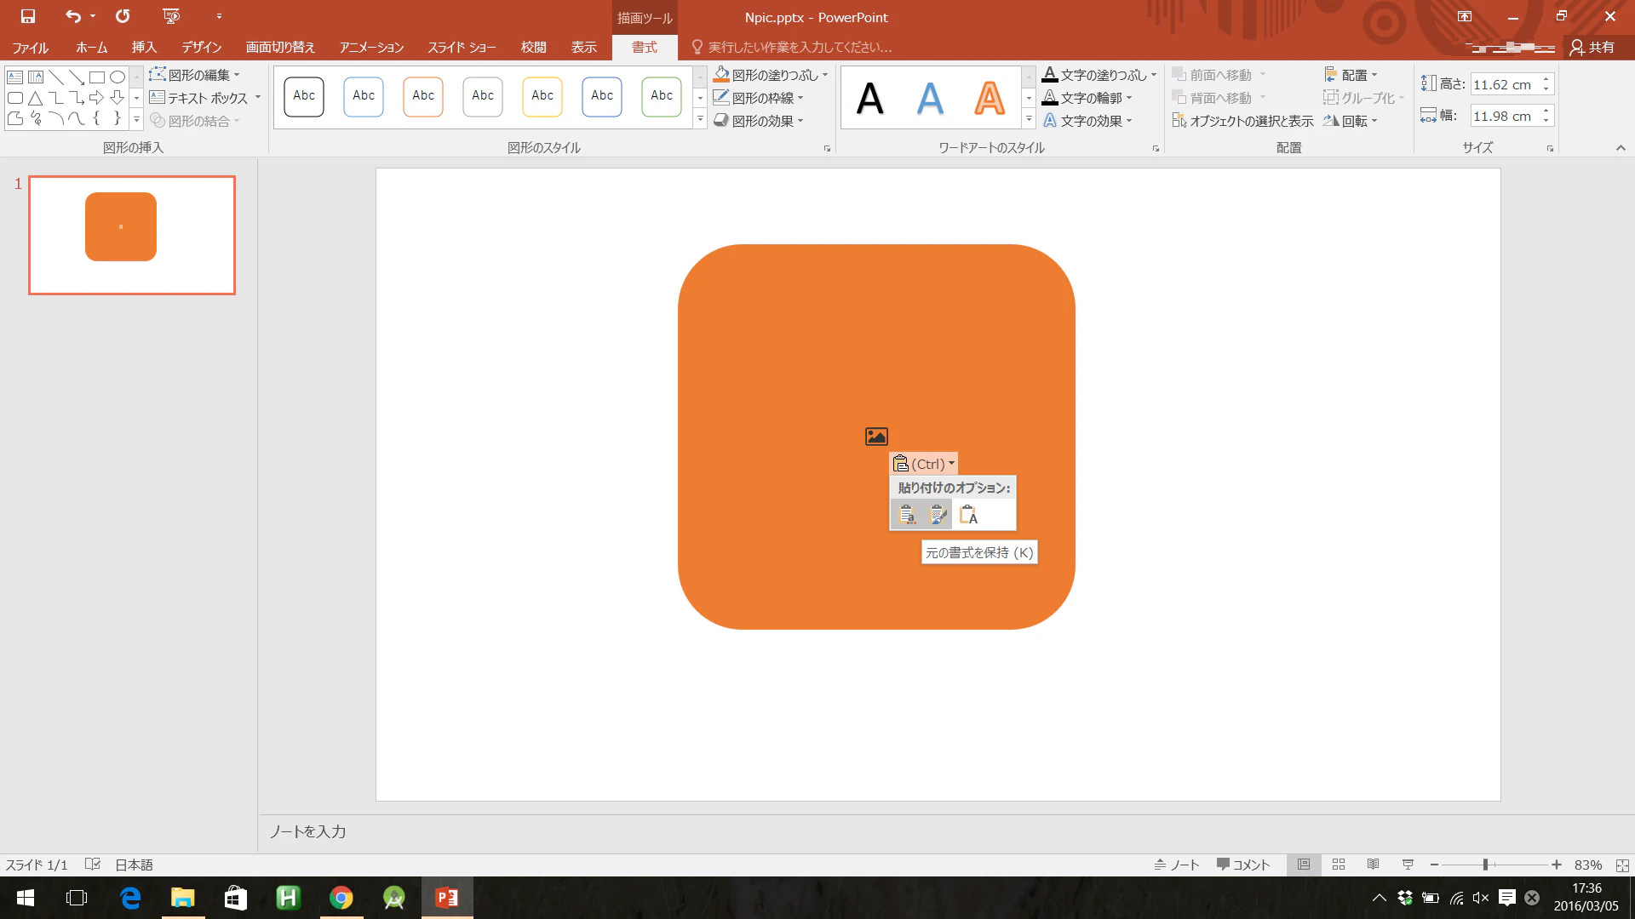Open the 図形の編集 edit shape button

point(195,75)
